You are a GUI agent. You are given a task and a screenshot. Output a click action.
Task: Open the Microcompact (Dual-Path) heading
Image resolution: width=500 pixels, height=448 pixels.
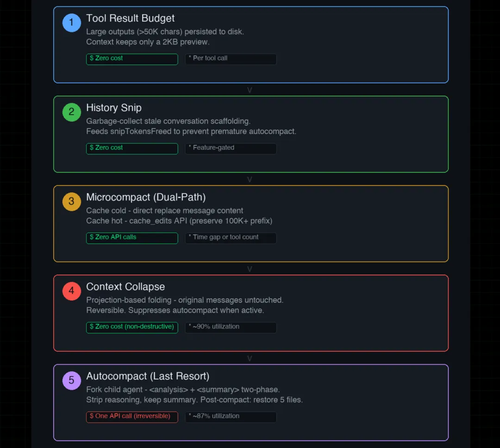[146, 197]
